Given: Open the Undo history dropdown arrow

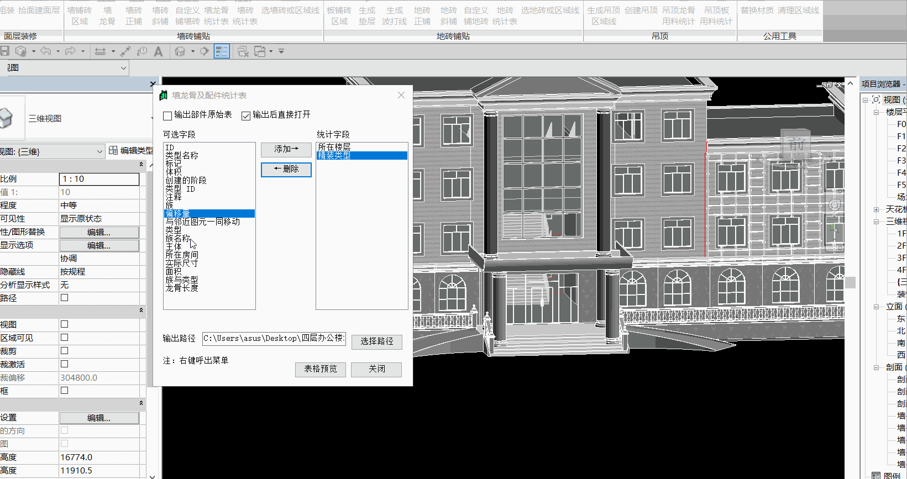Looking at the screenshot, I should tap(58, 51).
